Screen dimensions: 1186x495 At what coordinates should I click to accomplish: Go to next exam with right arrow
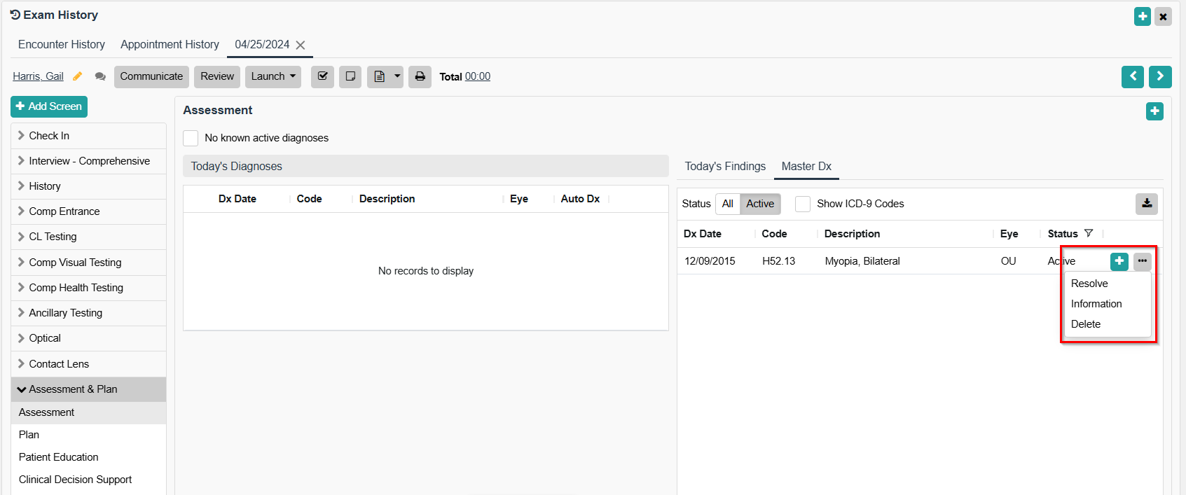point(1160,76)
